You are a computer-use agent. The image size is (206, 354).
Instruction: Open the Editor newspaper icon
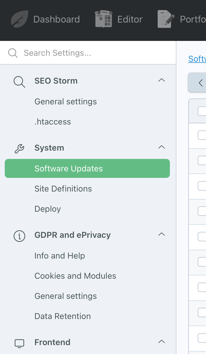click(x=103, y=19)
